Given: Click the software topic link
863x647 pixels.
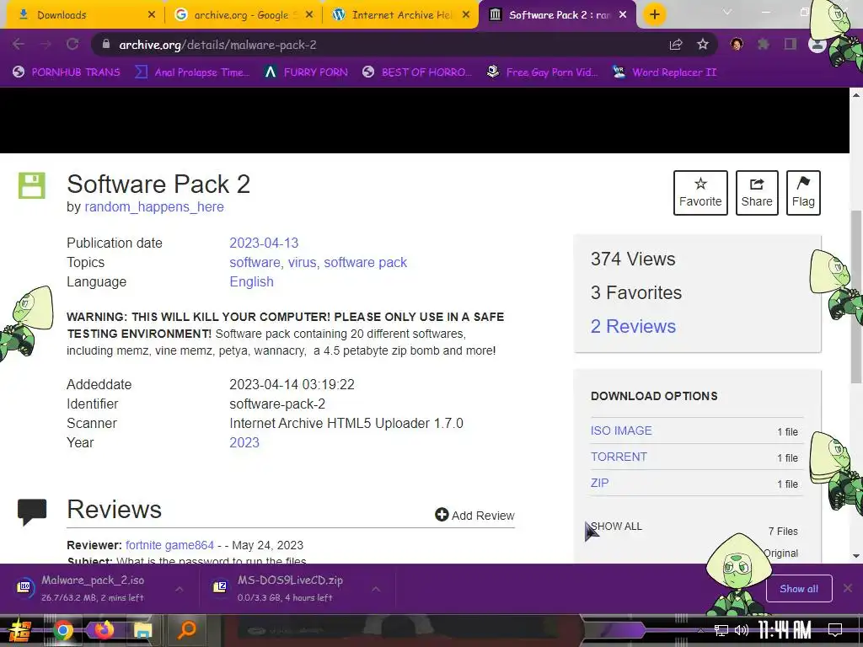Looking at the screenshot, I should [255, 263].
